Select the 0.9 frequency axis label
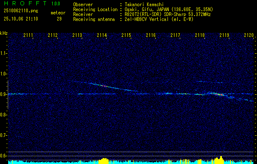This screenshot has height=164, width=257. click(x=4, y=94)
